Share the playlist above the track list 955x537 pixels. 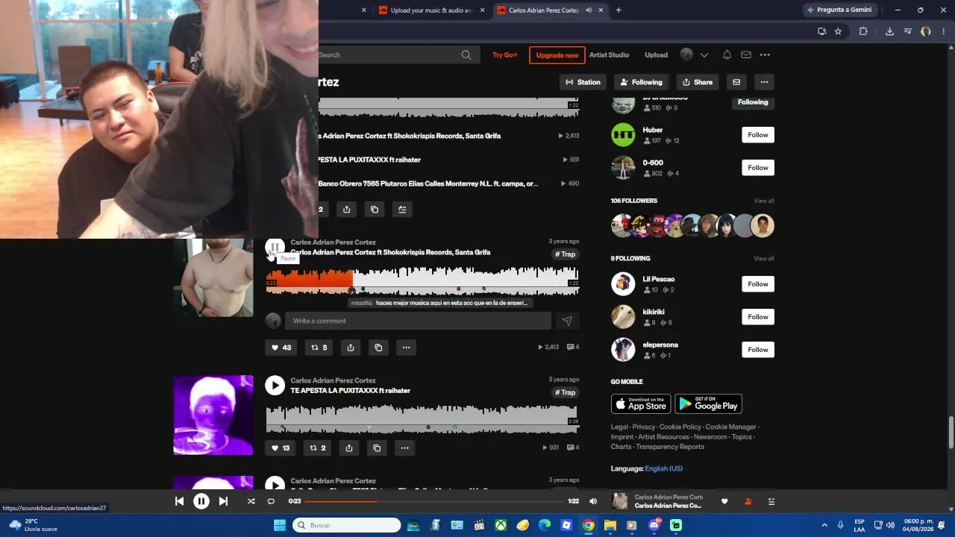click(346, 210)
